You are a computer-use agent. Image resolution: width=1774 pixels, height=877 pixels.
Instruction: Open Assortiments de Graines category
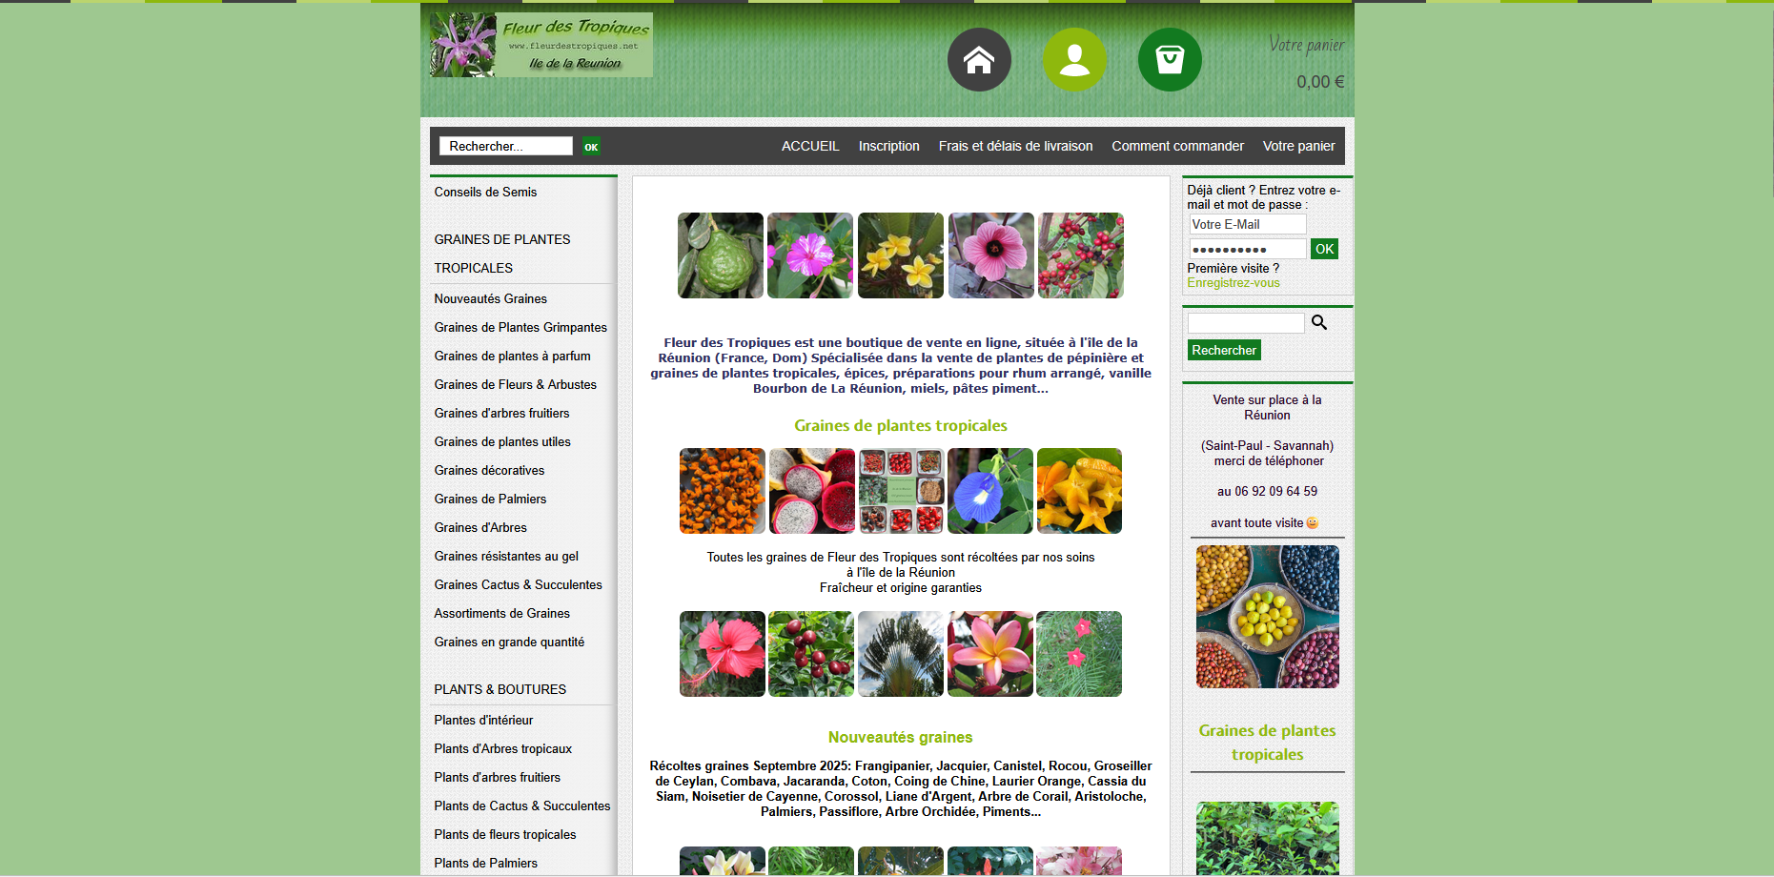(501, 613)
